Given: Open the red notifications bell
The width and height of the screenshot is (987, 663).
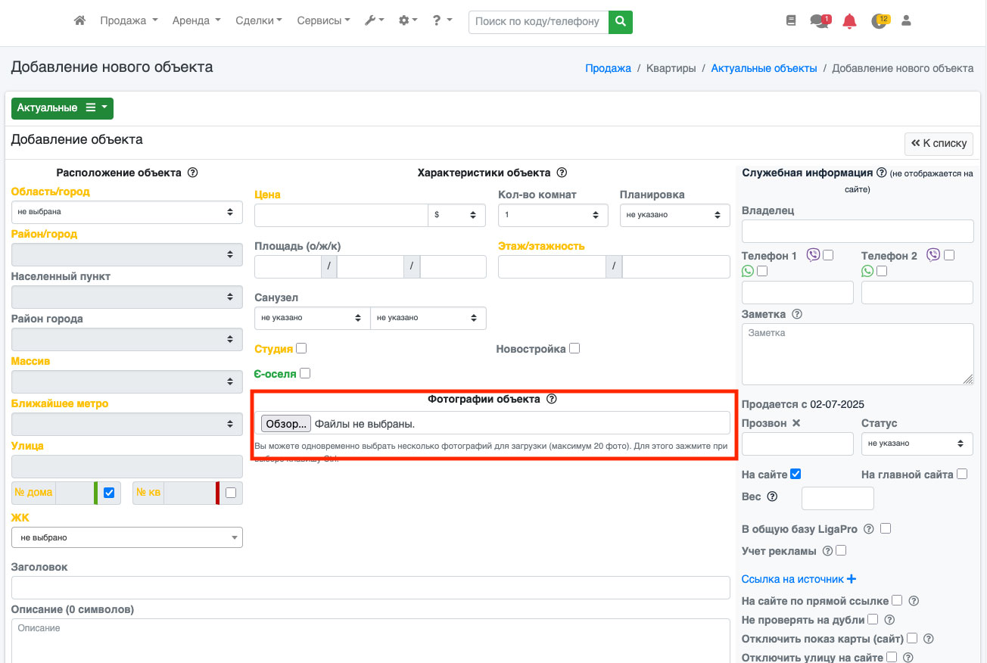Looking at the screenshot, I should tap(849, 21).
